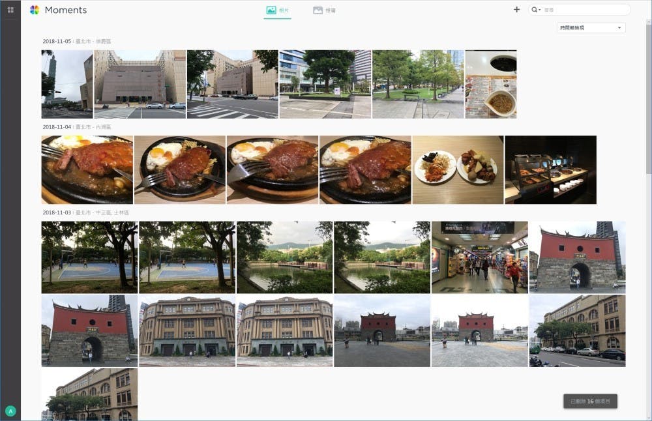Click the + icon to add new photos
Viewport: 652px width, 421px height.
pyautogui.click(x=516, y=10)
